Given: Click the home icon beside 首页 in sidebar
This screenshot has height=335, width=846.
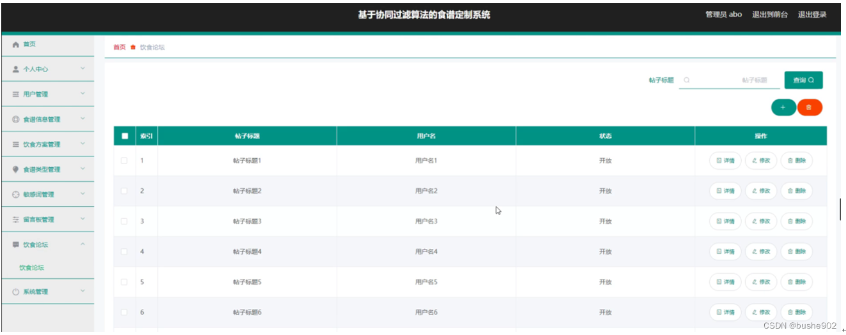Looking at the screenshot, I should (x=16, y=44).
